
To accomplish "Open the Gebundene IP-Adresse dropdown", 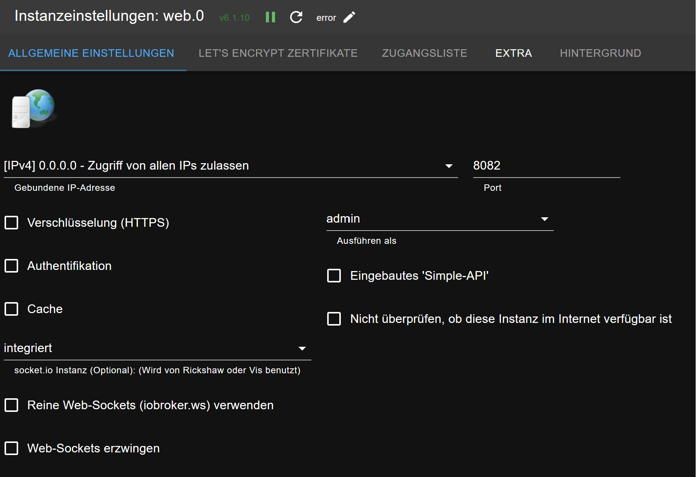I will click(231, 166).
